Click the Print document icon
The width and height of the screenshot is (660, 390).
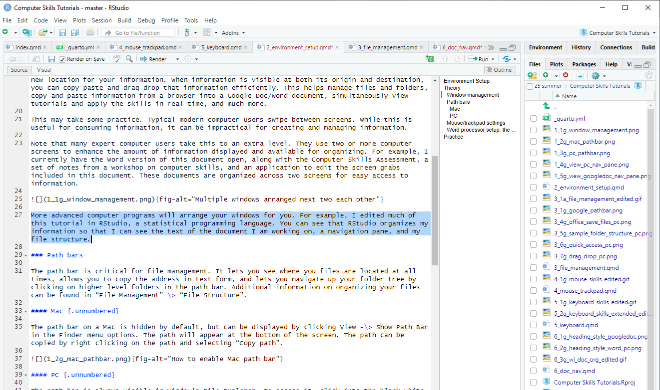(x=90, y=32)
